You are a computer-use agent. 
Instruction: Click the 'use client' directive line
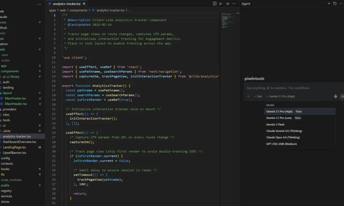click(74, 57)
